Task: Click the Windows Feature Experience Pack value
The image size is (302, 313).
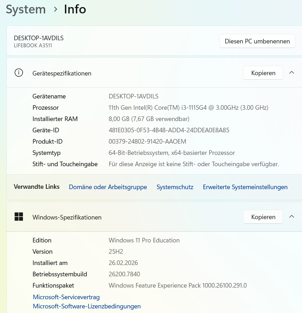Action: point(178,285)
